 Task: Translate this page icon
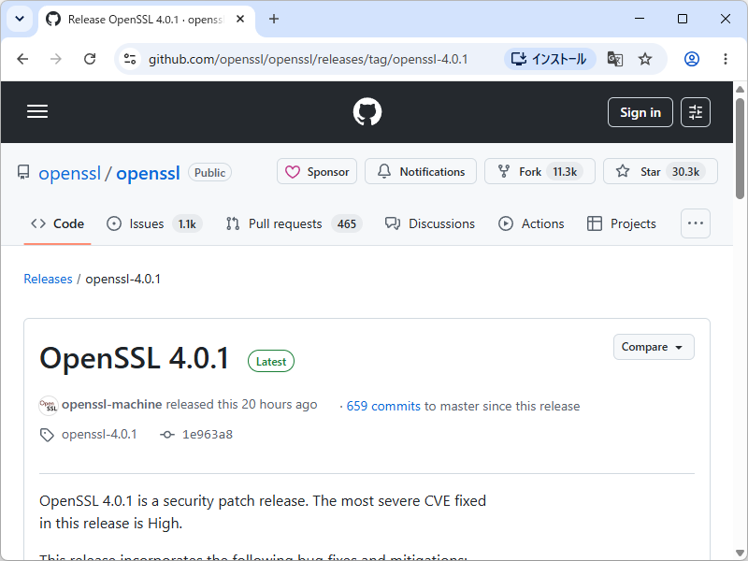point(614,59)
